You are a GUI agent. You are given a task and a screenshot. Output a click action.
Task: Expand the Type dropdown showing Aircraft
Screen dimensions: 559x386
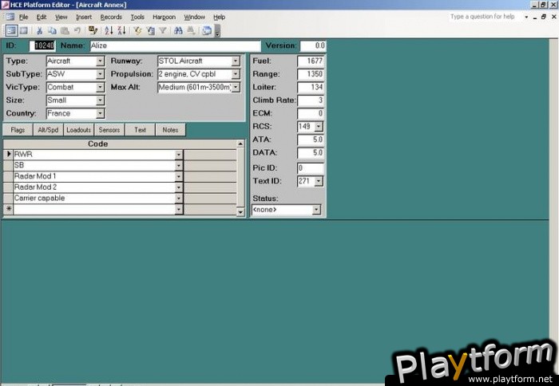(x=100, y=61)
